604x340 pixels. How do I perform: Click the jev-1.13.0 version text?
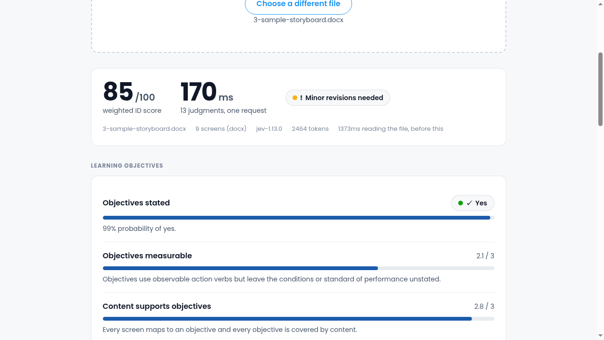pyautogui.click(x=269, y=129)
